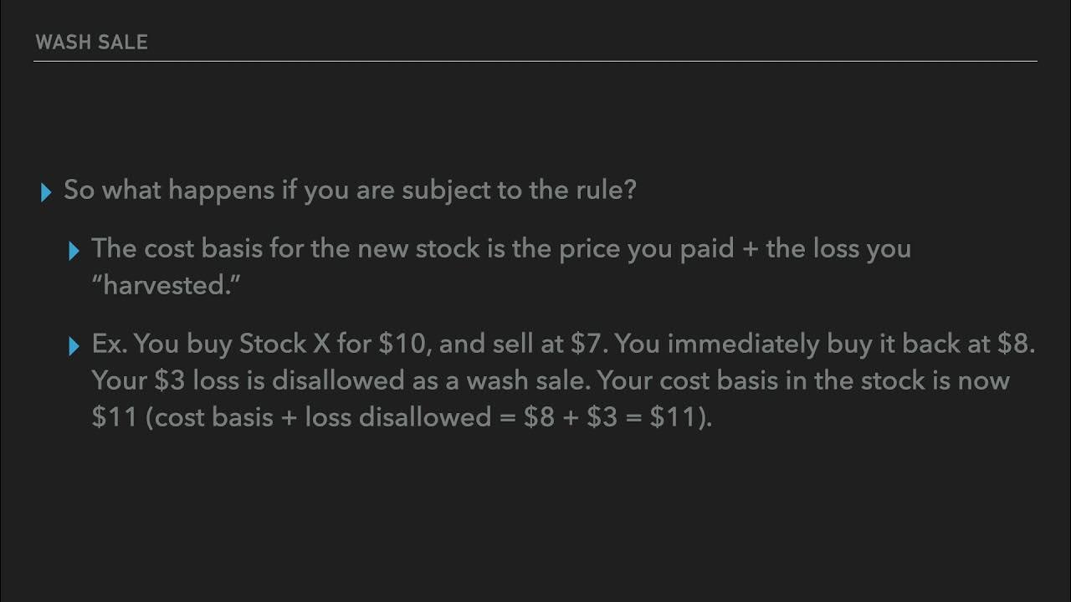Viewport: 1071px width, 602px height.
Task: Click the horizontal divider line under the title
Action: point(535,61)
